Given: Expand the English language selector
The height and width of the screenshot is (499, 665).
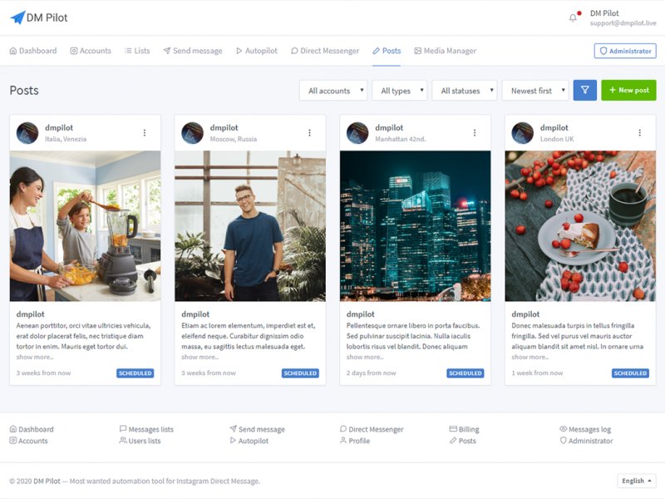Looking at the screenshot, I should tap(637, 481).
